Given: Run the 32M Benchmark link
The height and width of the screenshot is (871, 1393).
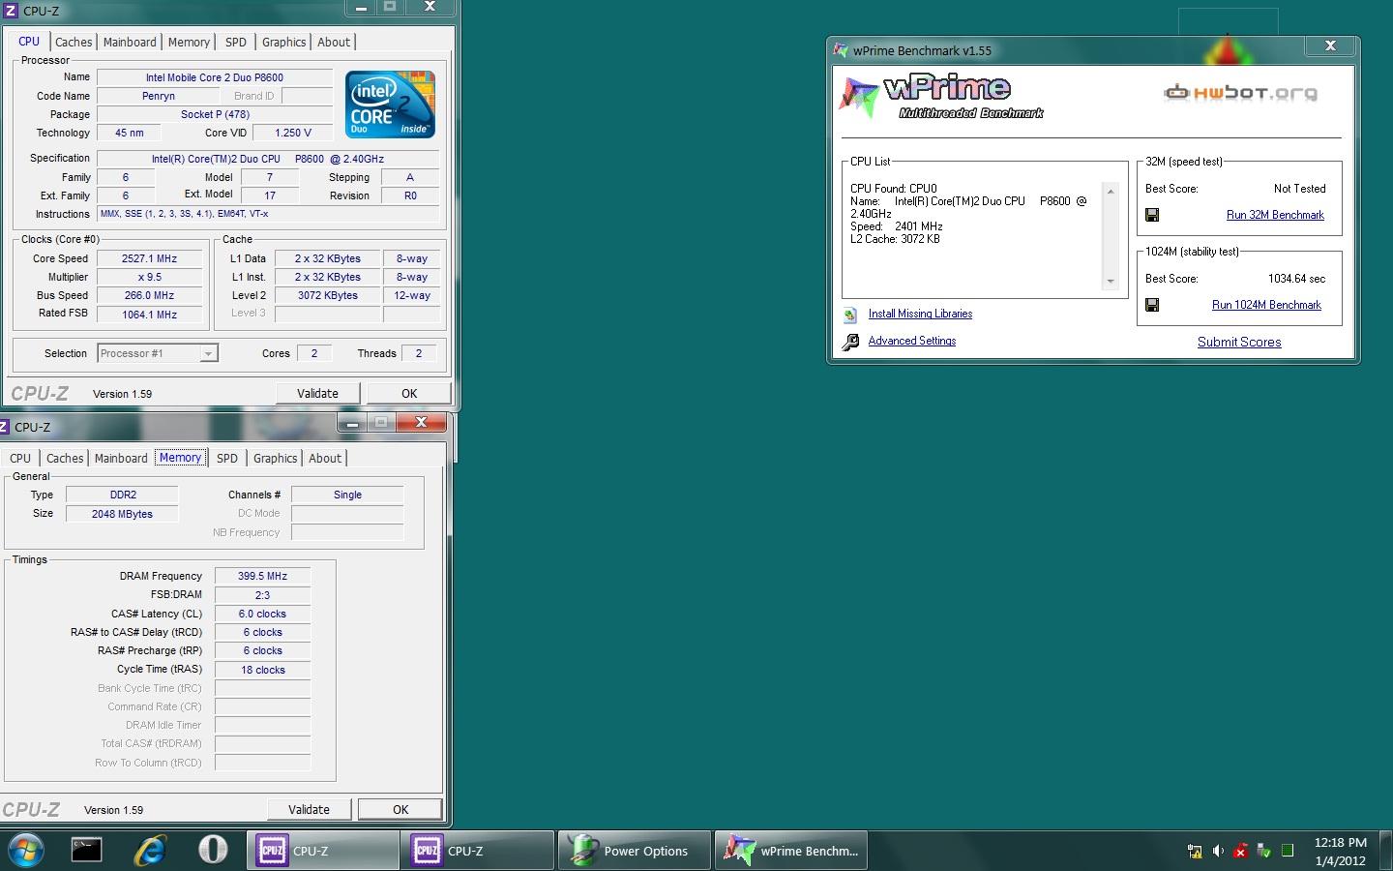Looking at the screenshot, I should coord(1275,215).
